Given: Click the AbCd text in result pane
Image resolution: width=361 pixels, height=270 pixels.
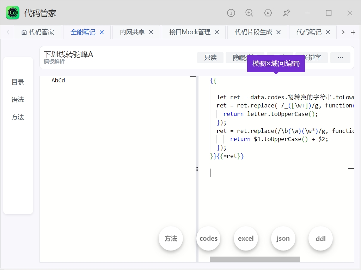Looking at the screenshot, I should [x=58, y=80].
